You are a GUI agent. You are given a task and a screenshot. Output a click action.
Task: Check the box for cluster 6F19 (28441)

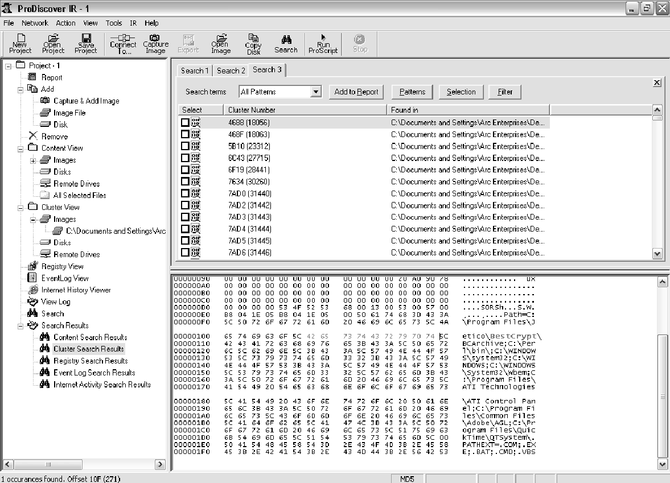[185, 170]
